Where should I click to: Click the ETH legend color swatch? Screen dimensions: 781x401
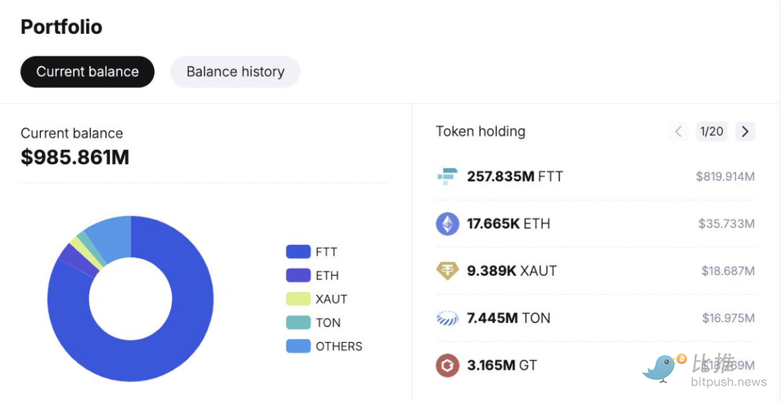click(x=298, y=275)
